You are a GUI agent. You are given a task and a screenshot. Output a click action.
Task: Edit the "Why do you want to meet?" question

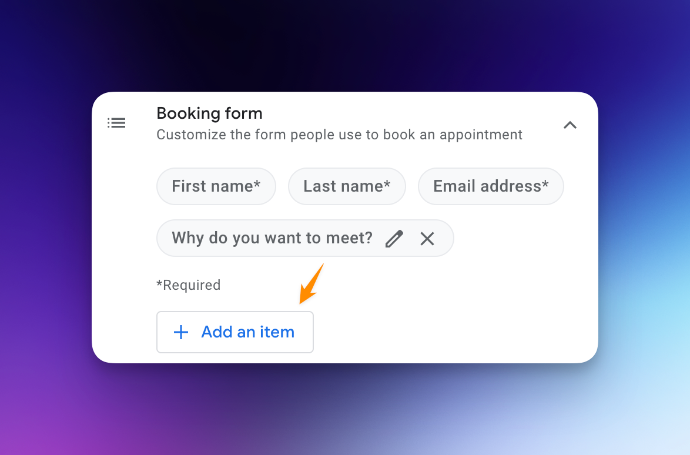tap(394, 239)
